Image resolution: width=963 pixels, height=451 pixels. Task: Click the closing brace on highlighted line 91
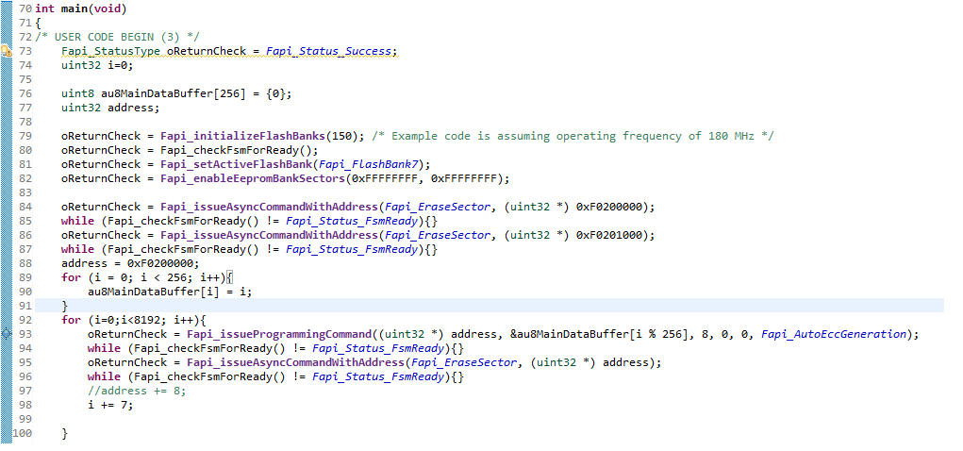[x=64, y=306]
